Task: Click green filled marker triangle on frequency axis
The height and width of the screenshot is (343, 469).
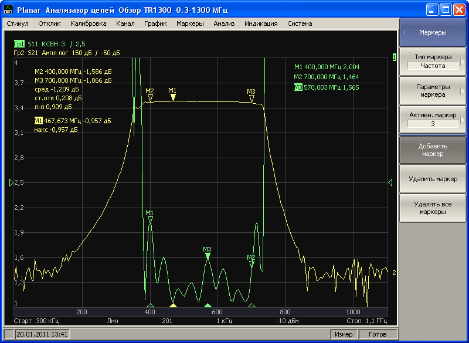Action: 208,305
